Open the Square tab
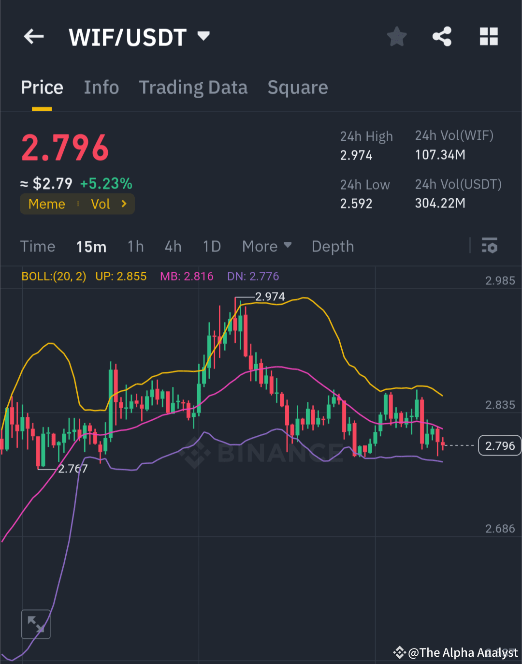This screenshot has height=664, width=522. coord(297,87)
